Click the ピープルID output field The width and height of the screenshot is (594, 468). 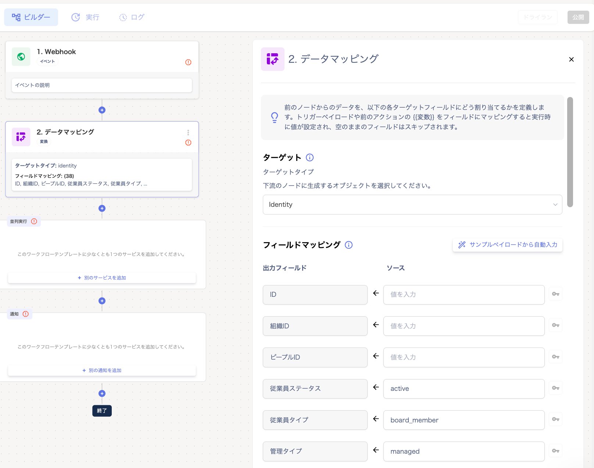click(315, 357)
